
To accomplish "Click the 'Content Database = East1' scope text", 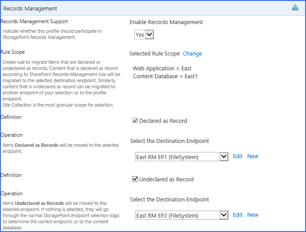I will tap(165, 76).
